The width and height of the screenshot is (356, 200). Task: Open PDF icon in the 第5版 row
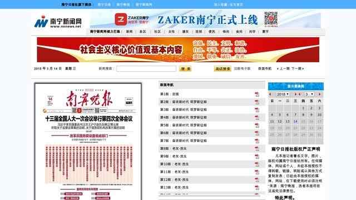point(257,126)
